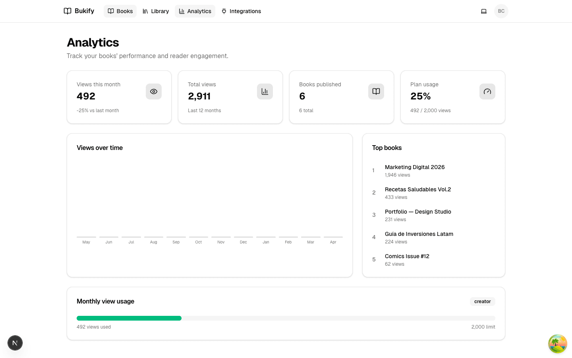Click the N circle in the bottom corner
Viewport: 572px width, 358px height.
coord(15,343)
